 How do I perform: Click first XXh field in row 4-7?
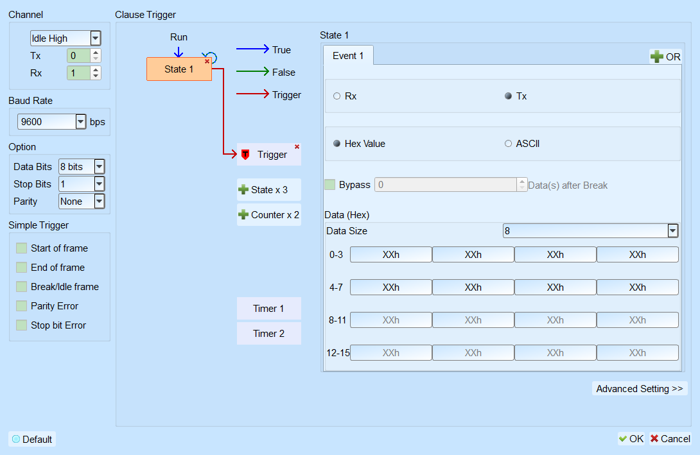(391, 288)
